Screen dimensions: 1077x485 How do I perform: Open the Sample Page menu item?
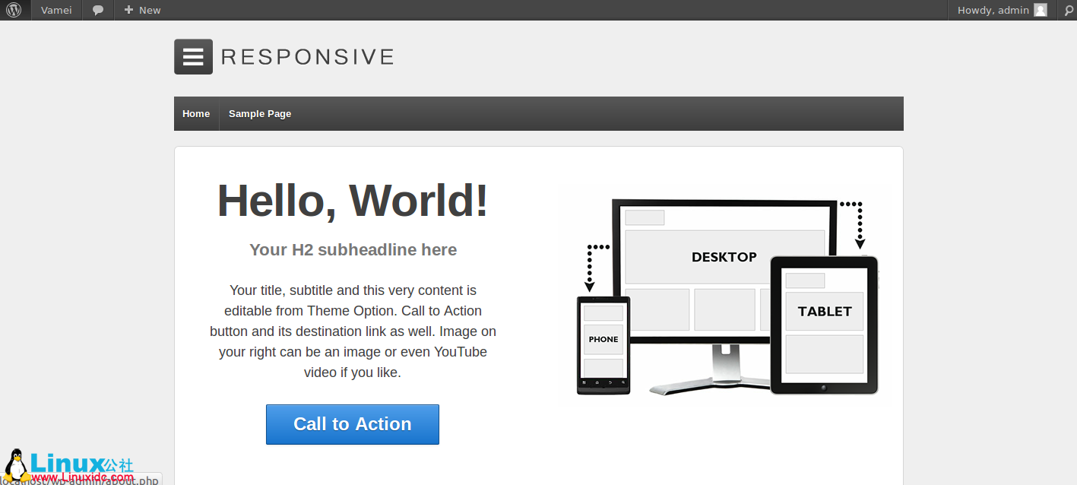260,113
